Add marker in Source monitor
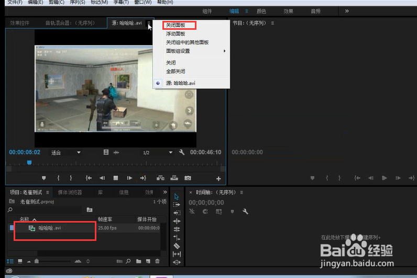 (44, 178)
